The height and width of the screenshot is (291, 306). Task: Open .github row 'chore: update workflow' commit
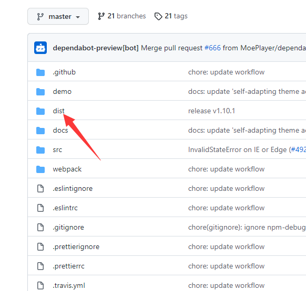227,72
